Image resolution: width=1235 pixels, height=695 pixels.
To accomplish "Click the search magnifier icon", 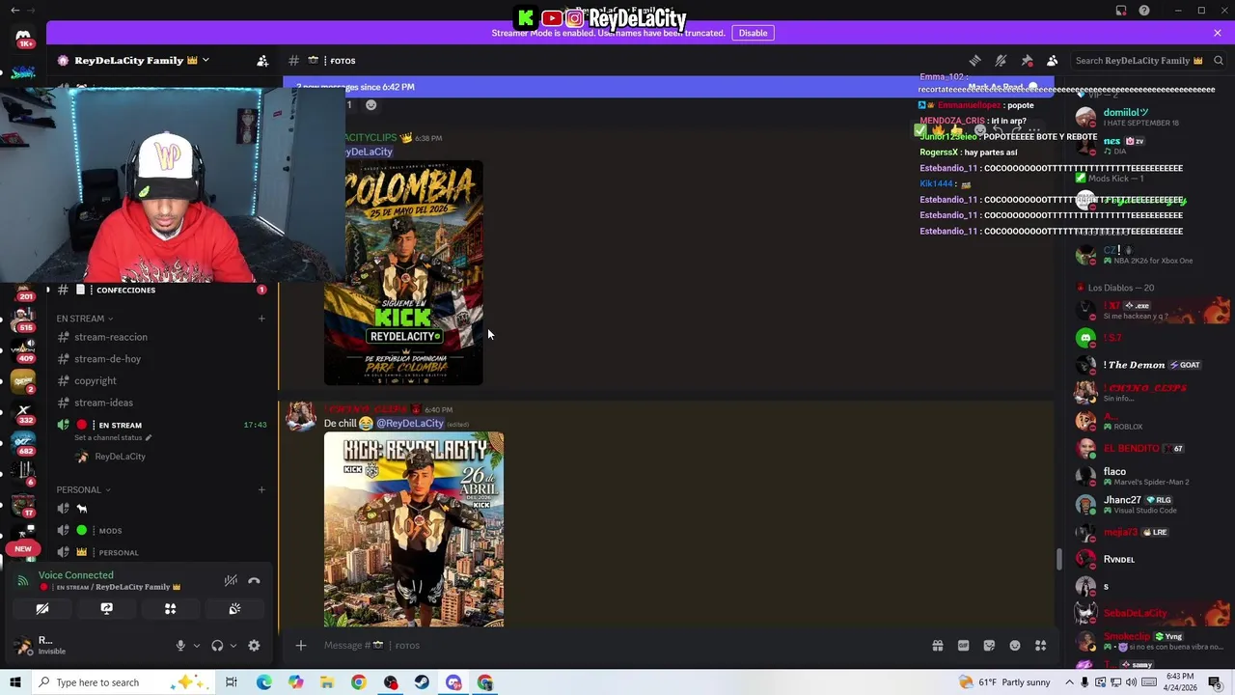I will [1219, 61].
